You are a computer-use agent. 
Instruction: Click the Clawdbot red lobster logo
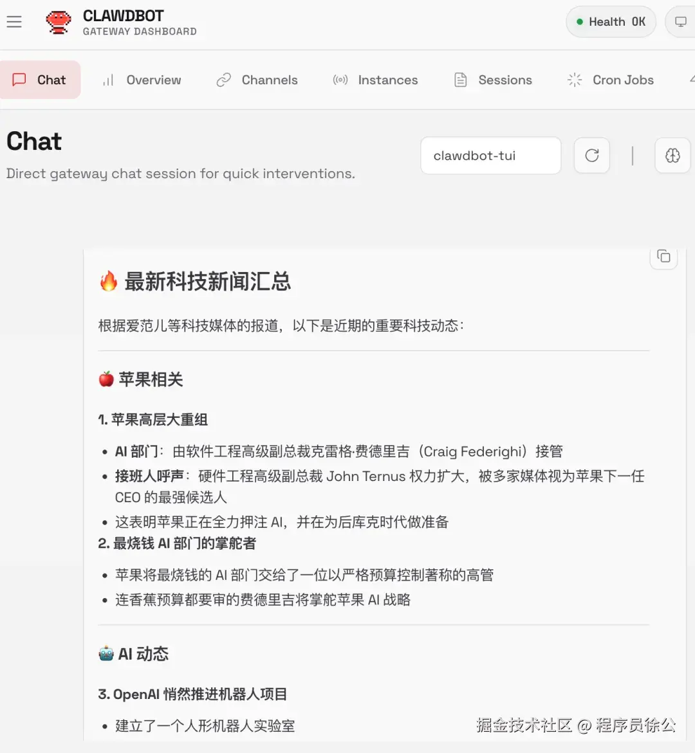(x=58, y=22)
